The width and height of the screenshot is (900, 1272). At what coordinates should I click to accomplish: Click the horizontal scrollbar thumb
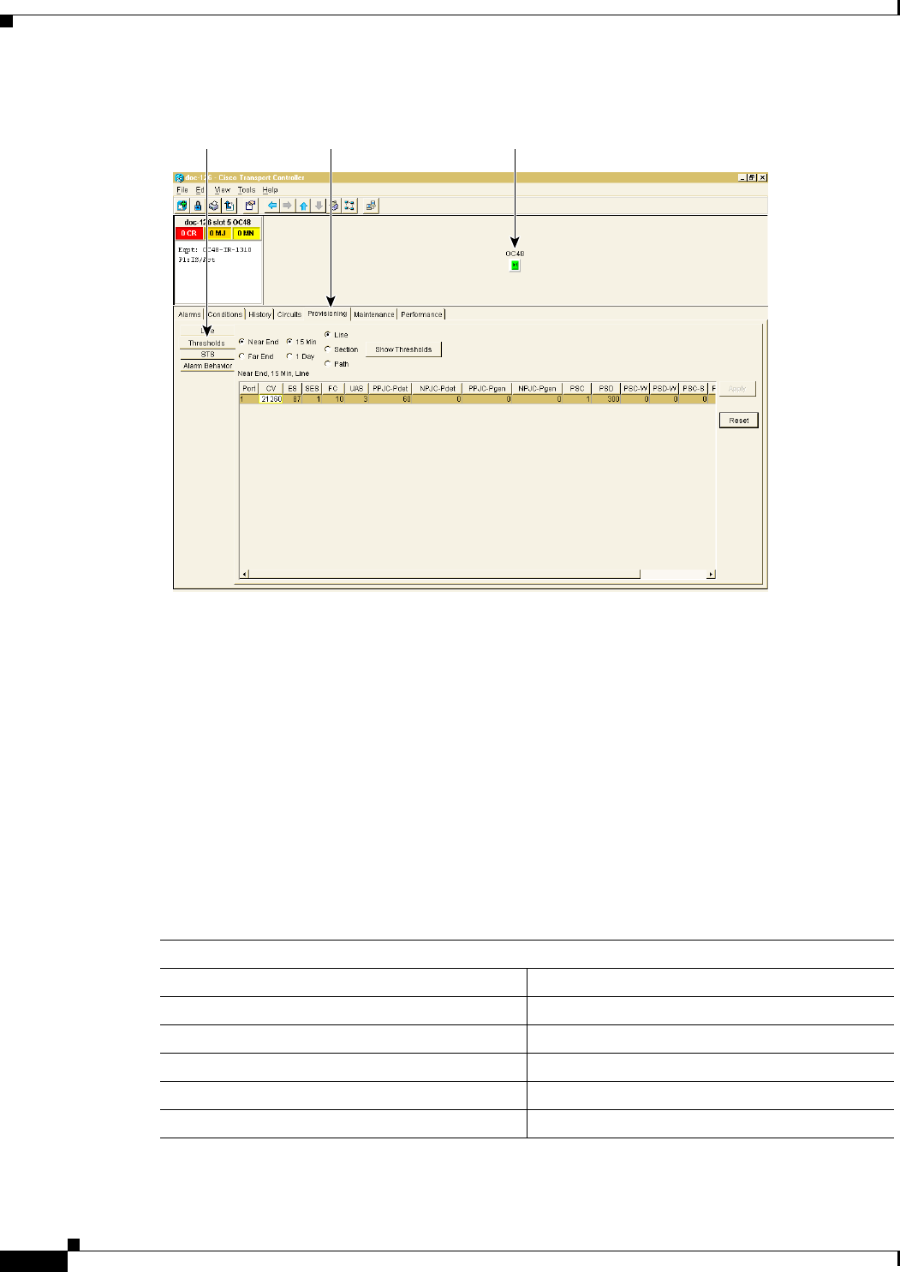[x=444, y=575]
